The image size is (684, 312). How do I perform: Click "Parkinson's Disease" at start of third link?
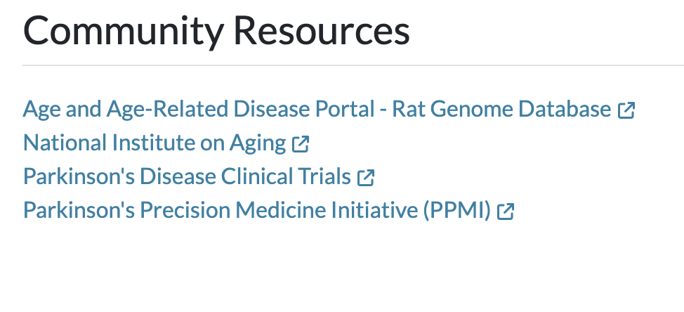(x=119, y=176)
